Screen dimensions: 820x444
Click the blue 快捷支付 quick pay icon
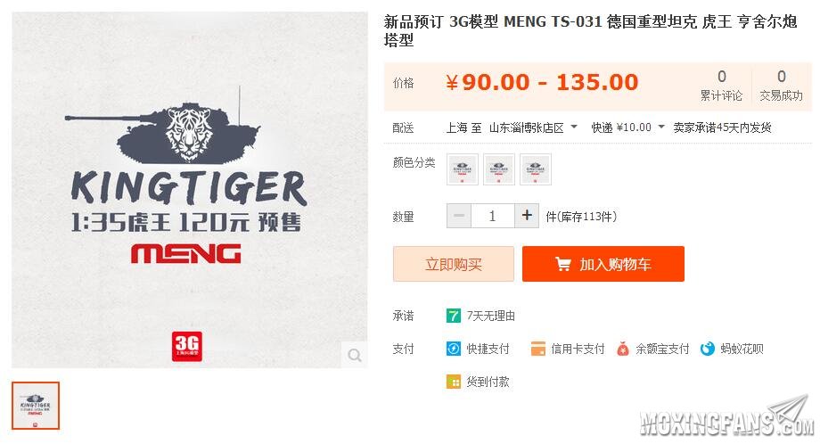click(x=453, y=349)
